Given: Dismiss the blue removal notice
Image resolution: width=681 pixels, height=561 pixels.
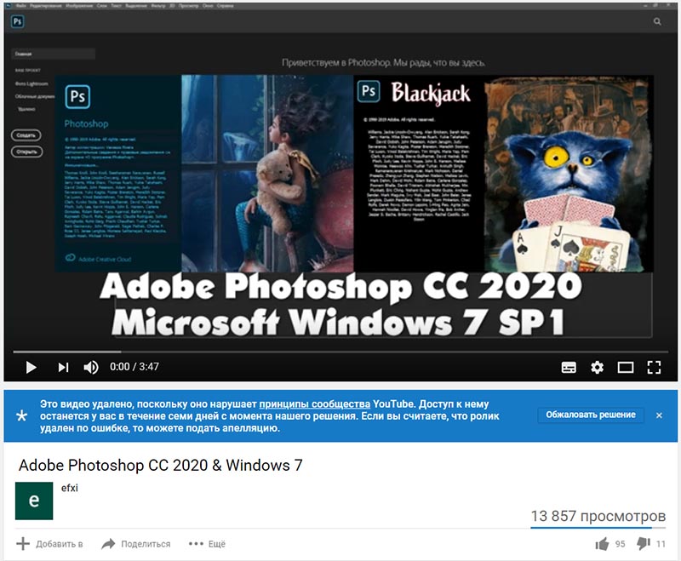Looking at the screenshot, I should click(x=659, y=415).
